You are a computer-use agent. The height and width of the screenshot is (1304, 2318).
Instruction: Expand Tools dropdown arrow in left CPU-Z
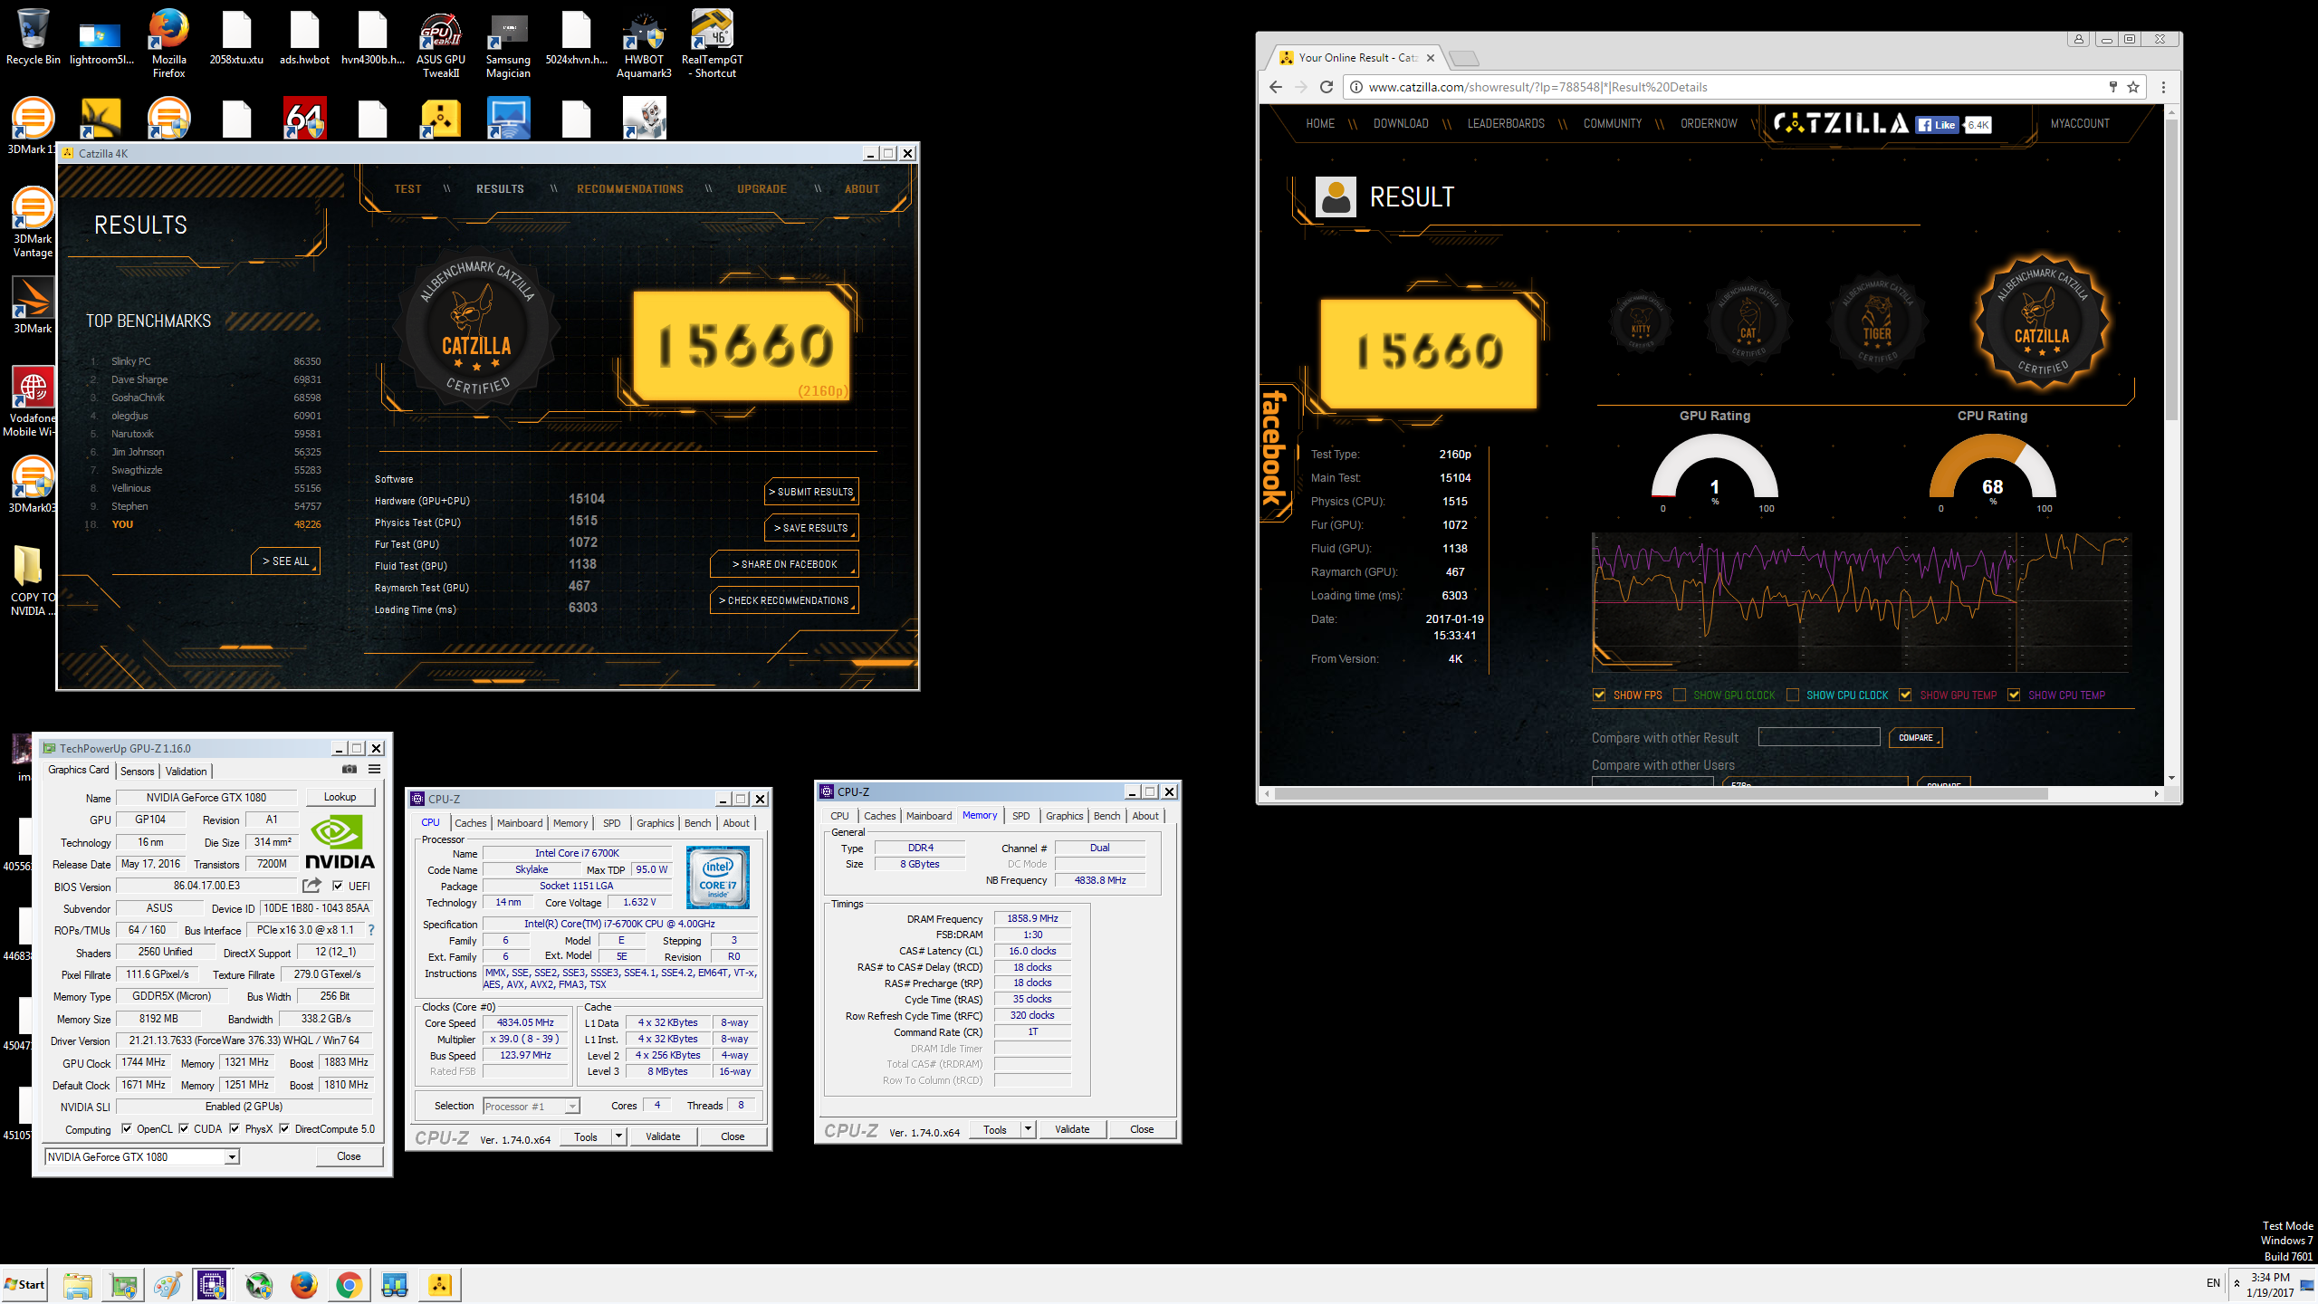[619, 1136]
